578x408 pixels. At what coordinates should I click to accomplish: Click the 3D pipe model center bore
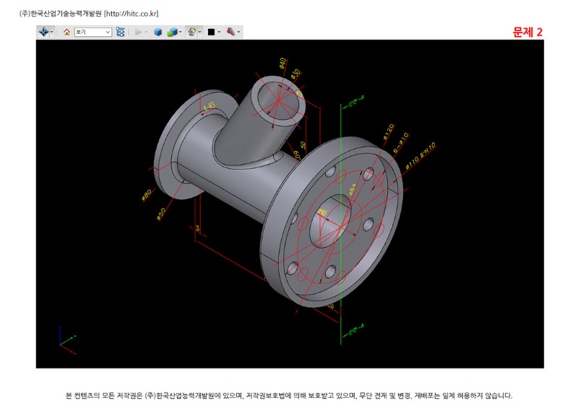point(331,221)
